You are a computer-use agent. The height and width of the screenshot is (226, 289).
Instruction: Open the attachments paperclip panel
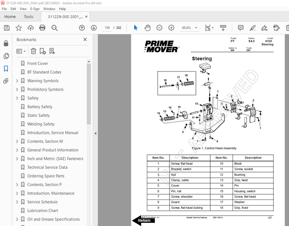[6, 81]
